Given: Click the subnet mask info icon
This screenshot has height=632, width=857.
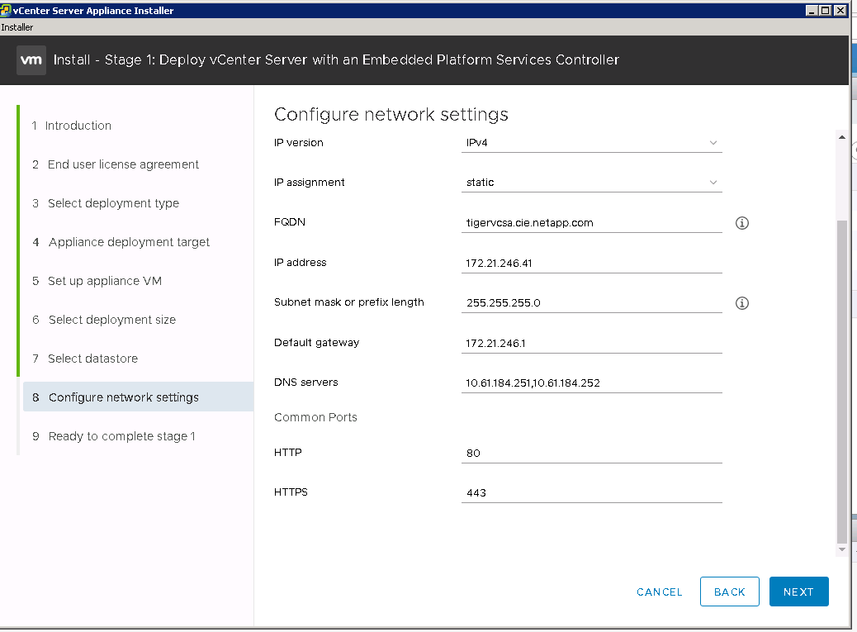Looking at the screenshot, I should [741, 303].
